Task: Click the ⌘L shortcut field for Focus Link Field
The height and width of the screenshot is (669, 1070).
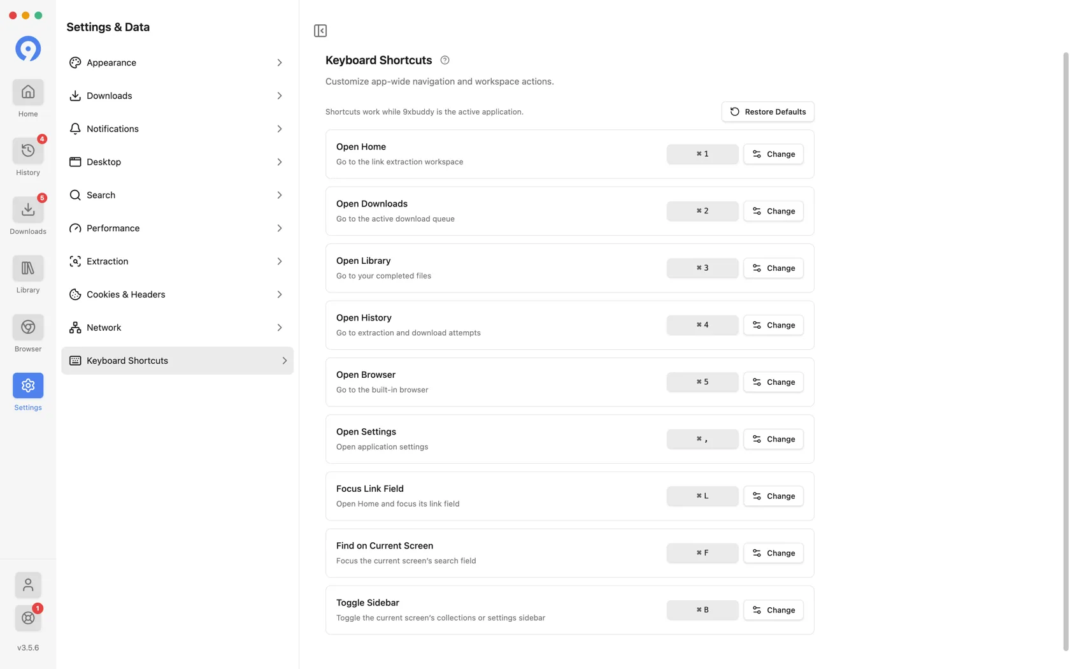Action: tap(703, 496)
